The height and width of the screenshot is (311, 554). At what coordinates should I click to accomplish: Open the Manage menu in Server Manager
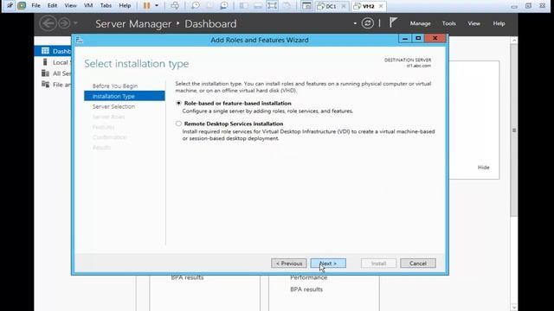(420, 23)
